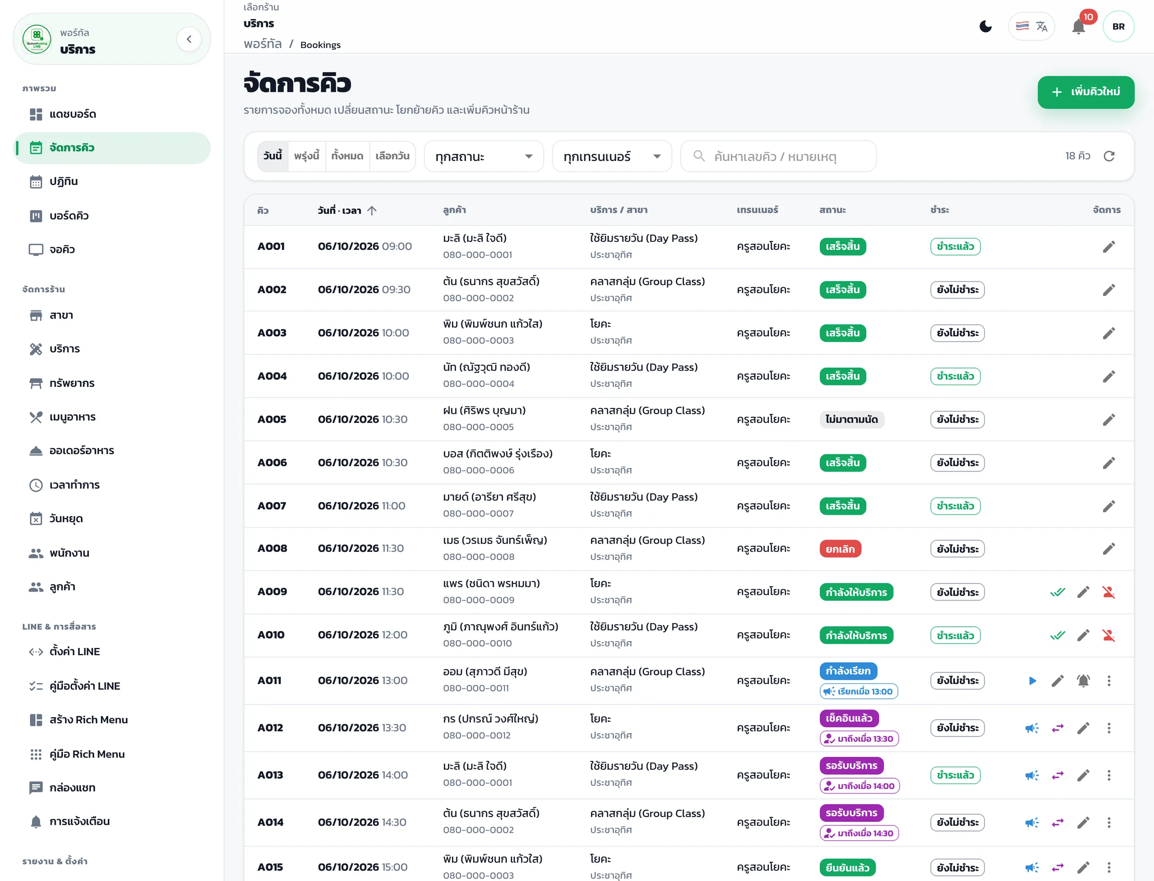The width and height of the screenshot is (1154, 881).
Task: Open ปฏิทิน in the sidebar
Action: coord(112,182)
